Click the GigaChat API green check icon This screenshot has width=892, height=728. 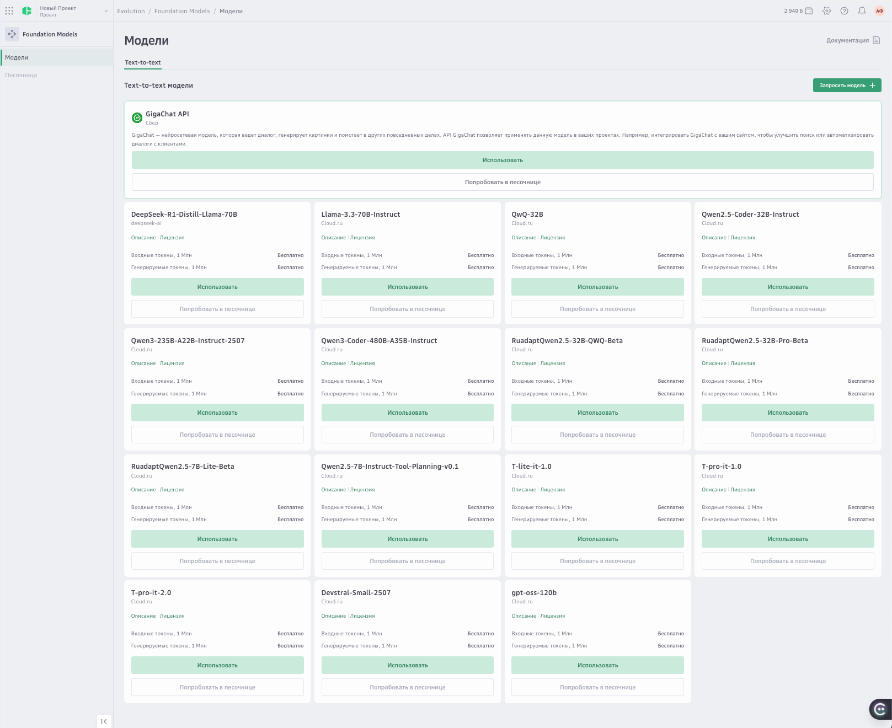pos(137,117)
